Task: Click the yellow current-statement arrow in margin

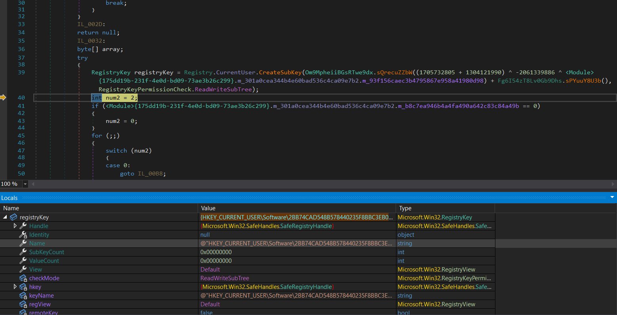Action: 3,98
